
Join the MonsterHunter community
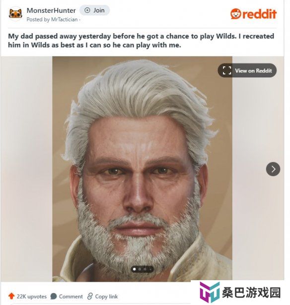(95, 10)
